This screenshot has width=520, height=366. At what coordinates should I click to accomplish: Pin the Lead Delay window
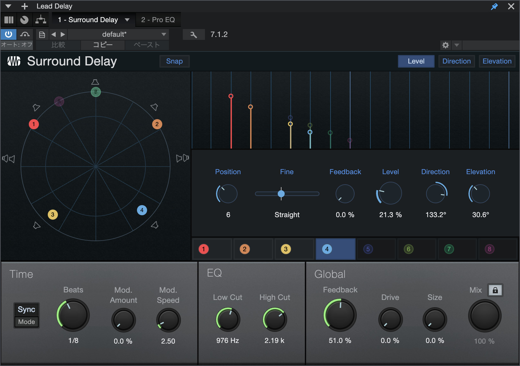[x=494, y=6]
